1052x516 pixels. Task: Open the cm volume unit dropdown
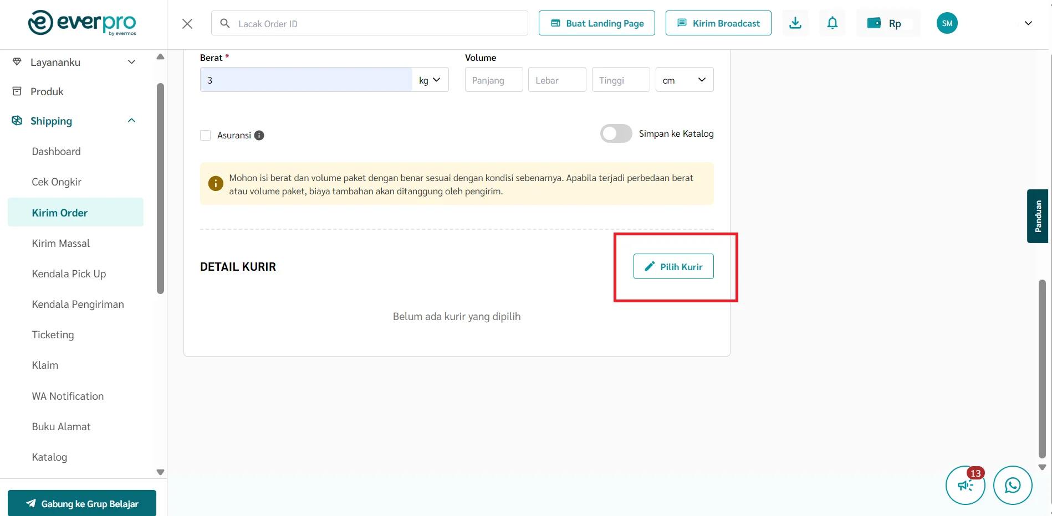[x=684, y=80]
